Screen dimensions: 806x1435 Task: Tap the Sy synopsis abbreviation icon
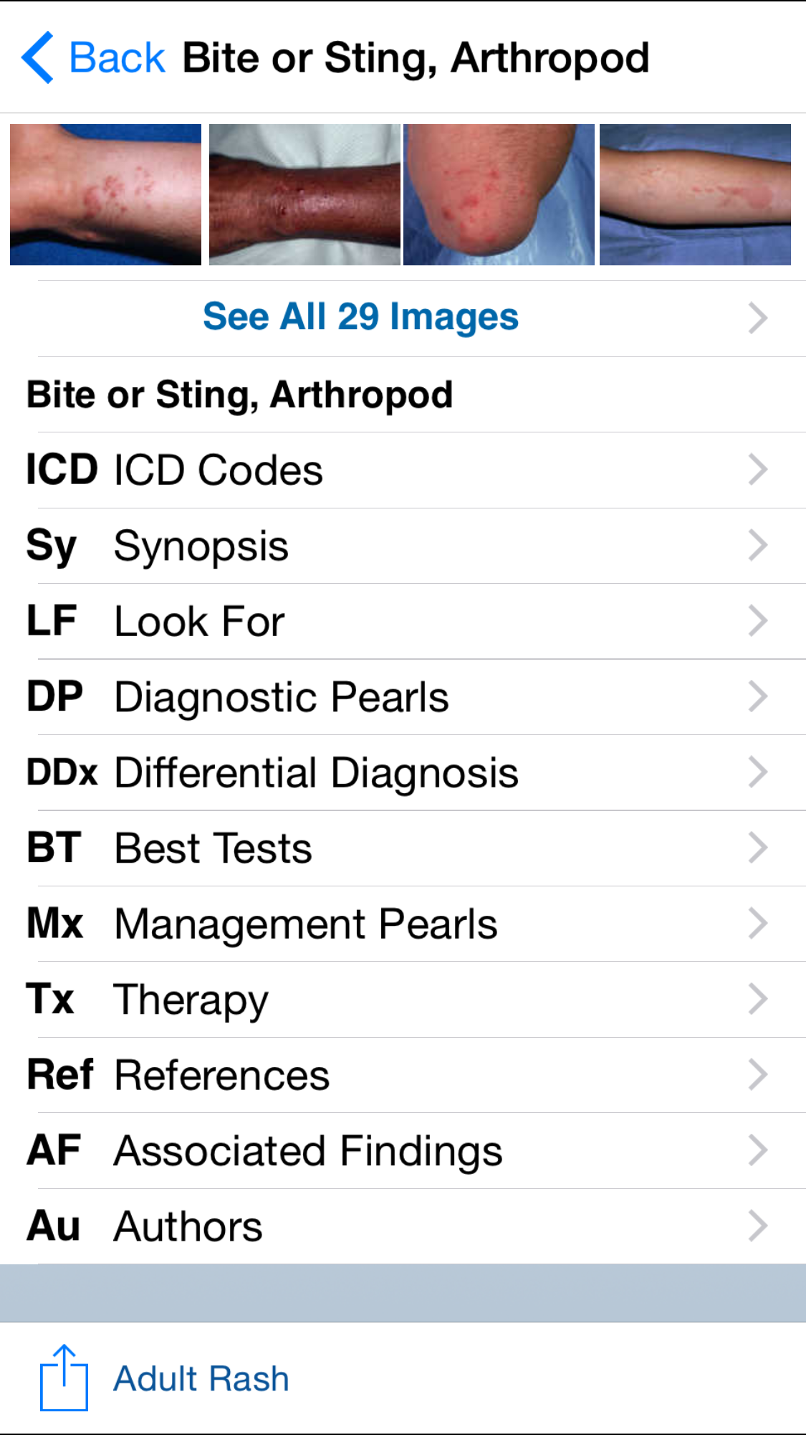(51, 546)
